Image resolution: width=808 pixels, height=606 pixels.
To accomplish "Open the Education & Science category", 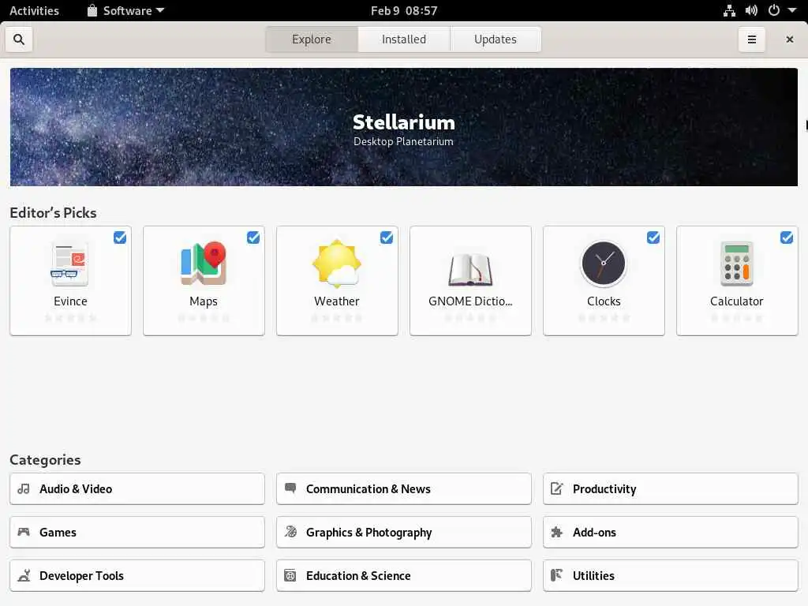I will pyautogui.click(x=403, y=575).
